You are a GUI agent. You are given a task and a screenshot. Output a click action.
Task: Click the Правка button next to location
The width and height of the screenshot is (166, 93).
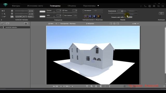(31, 17)
